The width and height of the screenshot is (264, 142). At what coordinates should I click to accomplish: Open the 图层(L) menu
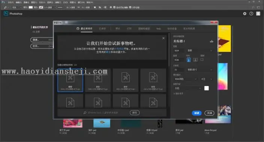point(34,2)
